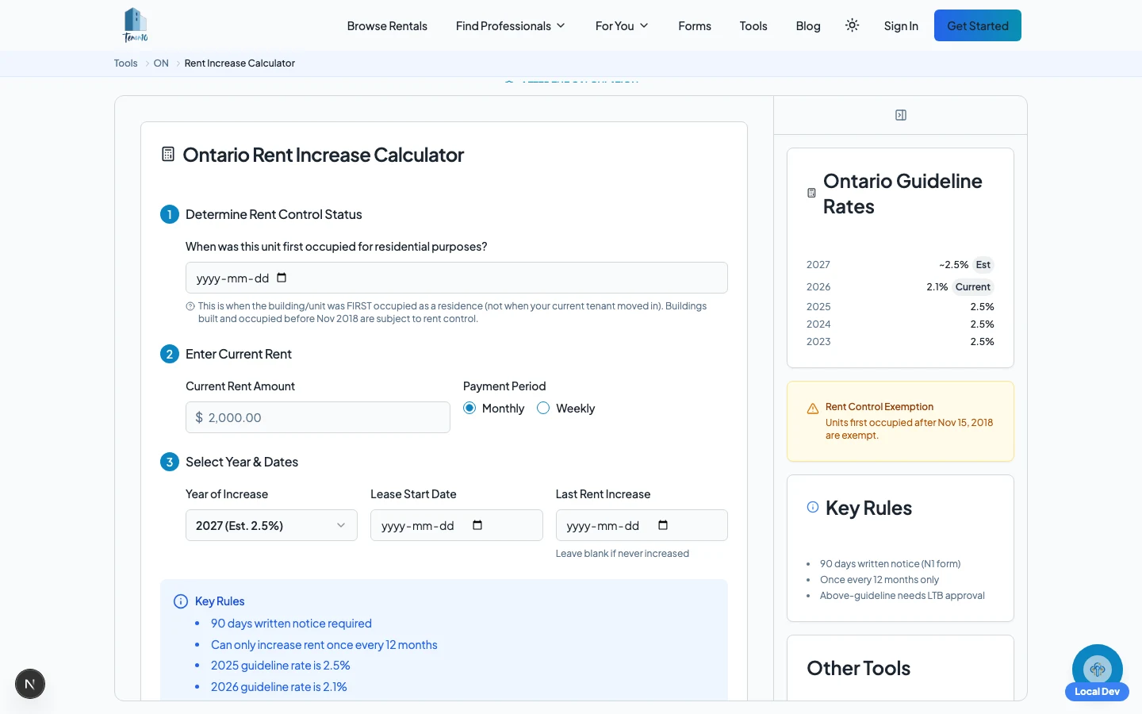Open calendar picker for Lease Start Date

point(477,525)
